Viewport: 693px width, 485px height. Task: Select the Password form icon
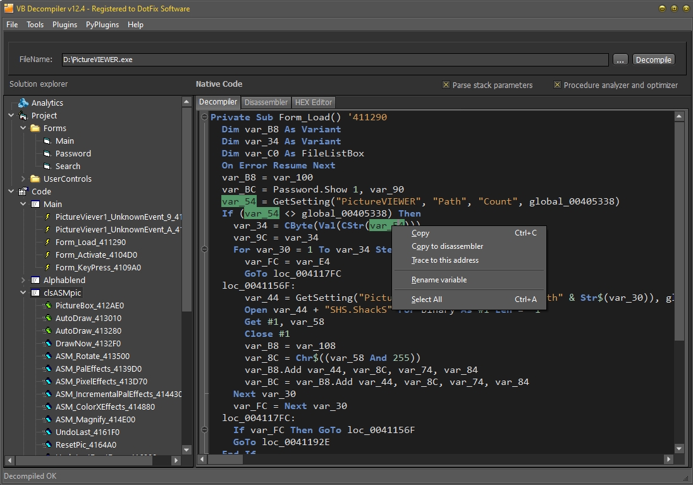(x=47, y=154)
